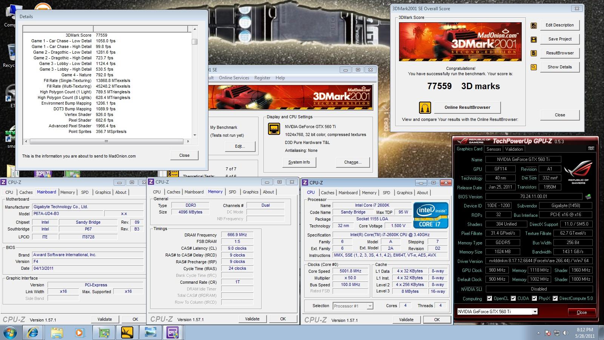The height and width of the screenshot is (340, 604).
Task: Open the Online Services menu in 3DMark
Action: tap(234, 78)
